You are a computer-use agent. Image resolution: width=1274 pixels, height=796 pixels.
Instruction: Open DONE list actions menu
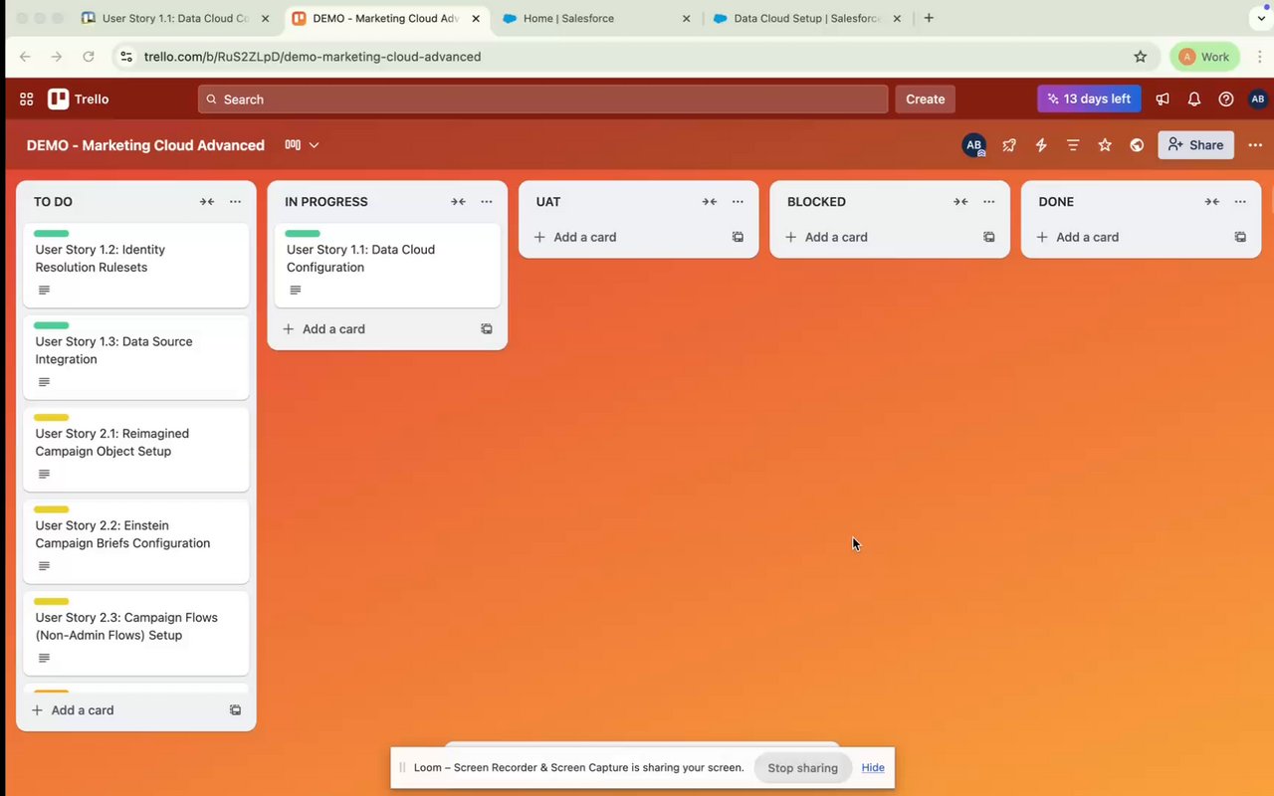pos(1240,202)
